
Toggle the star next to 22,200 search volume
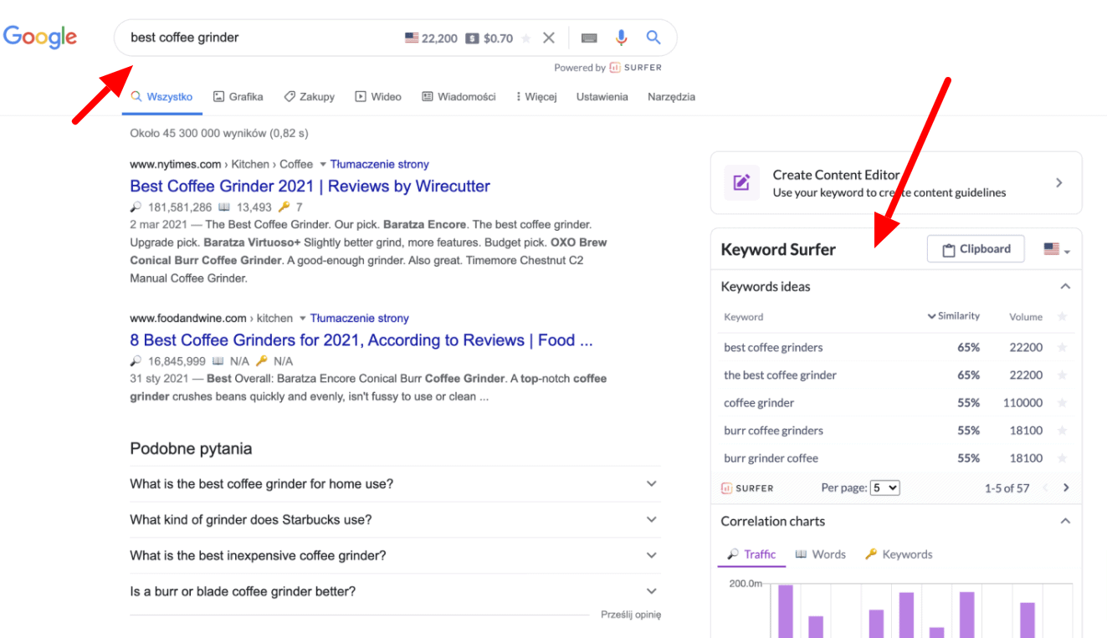point(525,38)
